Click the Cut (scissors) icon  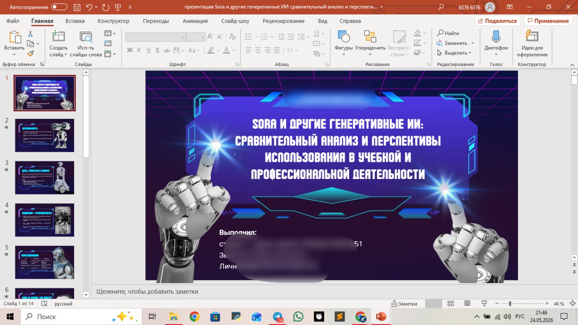(x=30, y=34)
